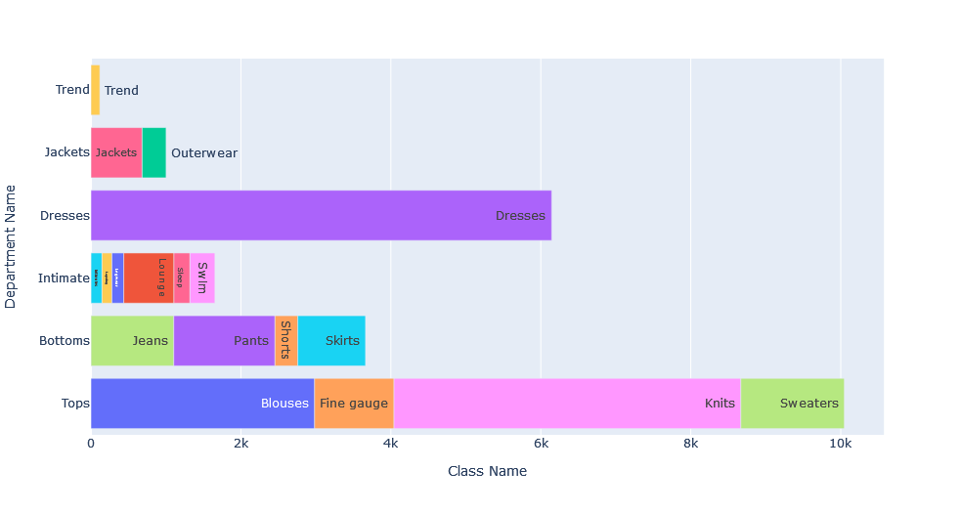Select the blue Legwear bar segment
961x513 pixels.
coord(117,278)
